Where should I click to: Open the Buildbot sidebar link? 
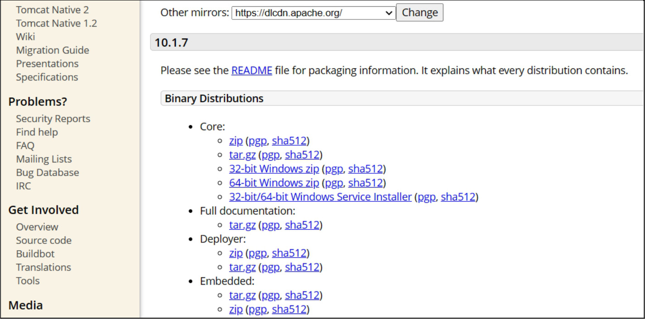35,254
